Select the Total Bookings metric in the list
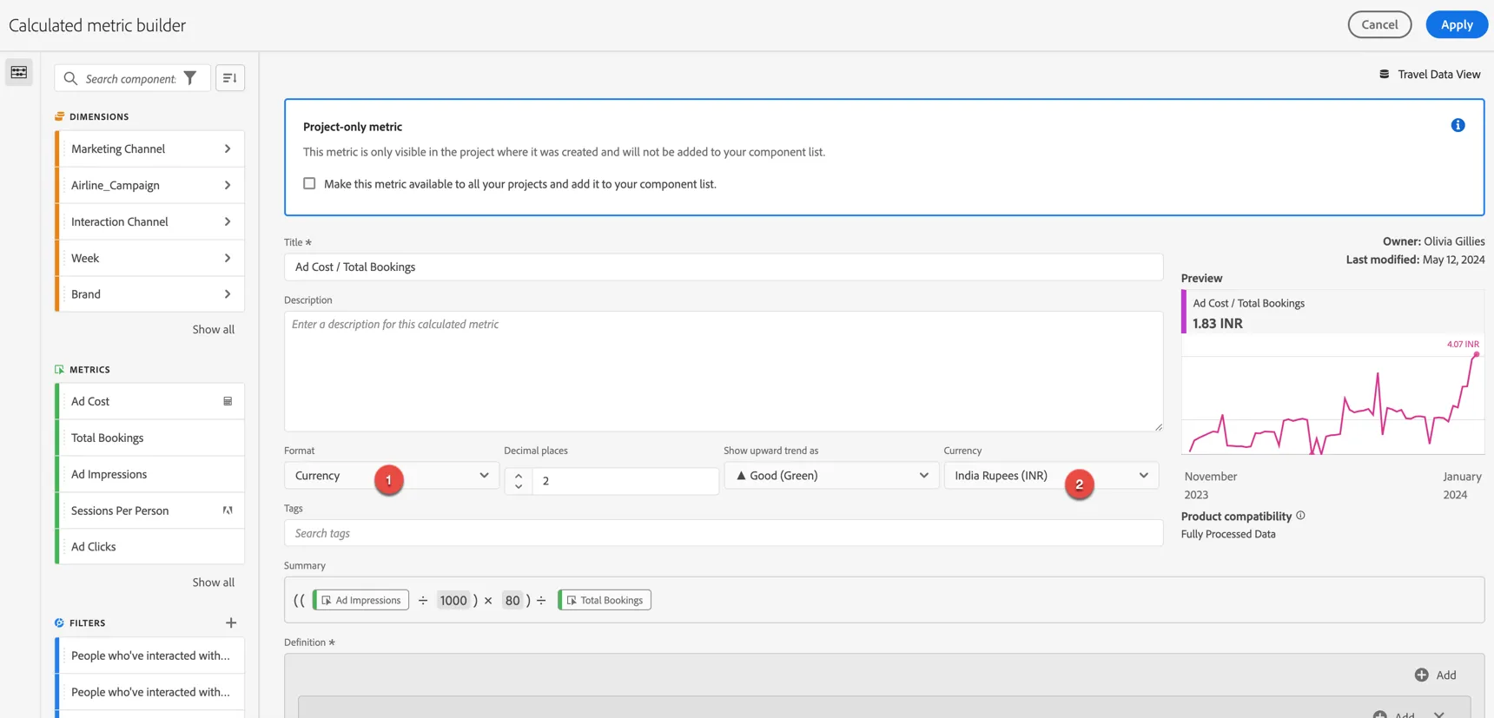Viewport: 1494px width, 718px height. click(x=149, y=438)
